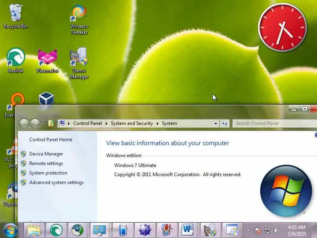Open the window-with-disc taskbar icon
Image resolution: width=317 pixels, height=238 pixels.
click(x=232, y=230)
